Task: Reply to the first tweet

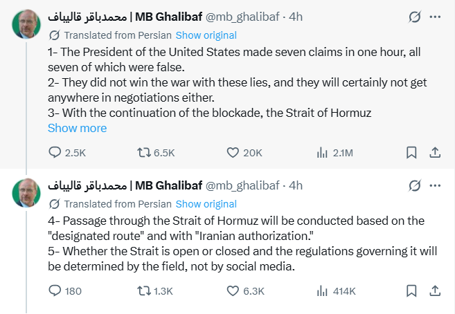Action: (x=55, y=152)
